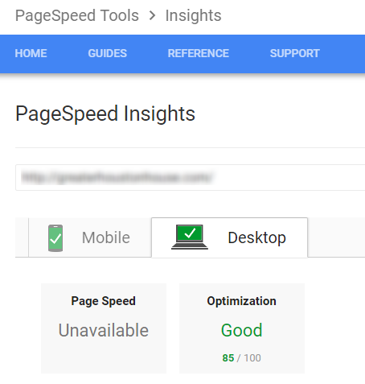Open the GUIDES nav item
Image resolution: width=365 pixels, height=384 pixels.
tap(108, 53)
